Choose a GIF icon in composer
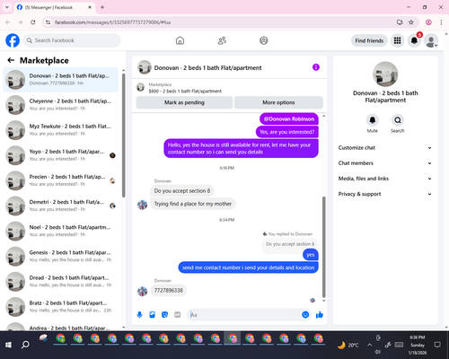The image size is (449, 359). [x=178, y=315]
